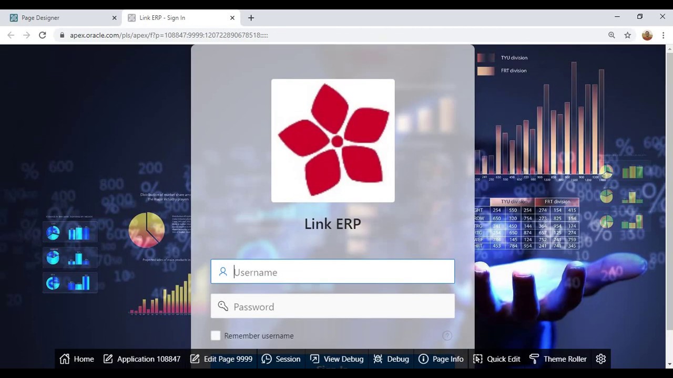Go back to the previous page
The image size is (673, 378).
pos(11,35)
